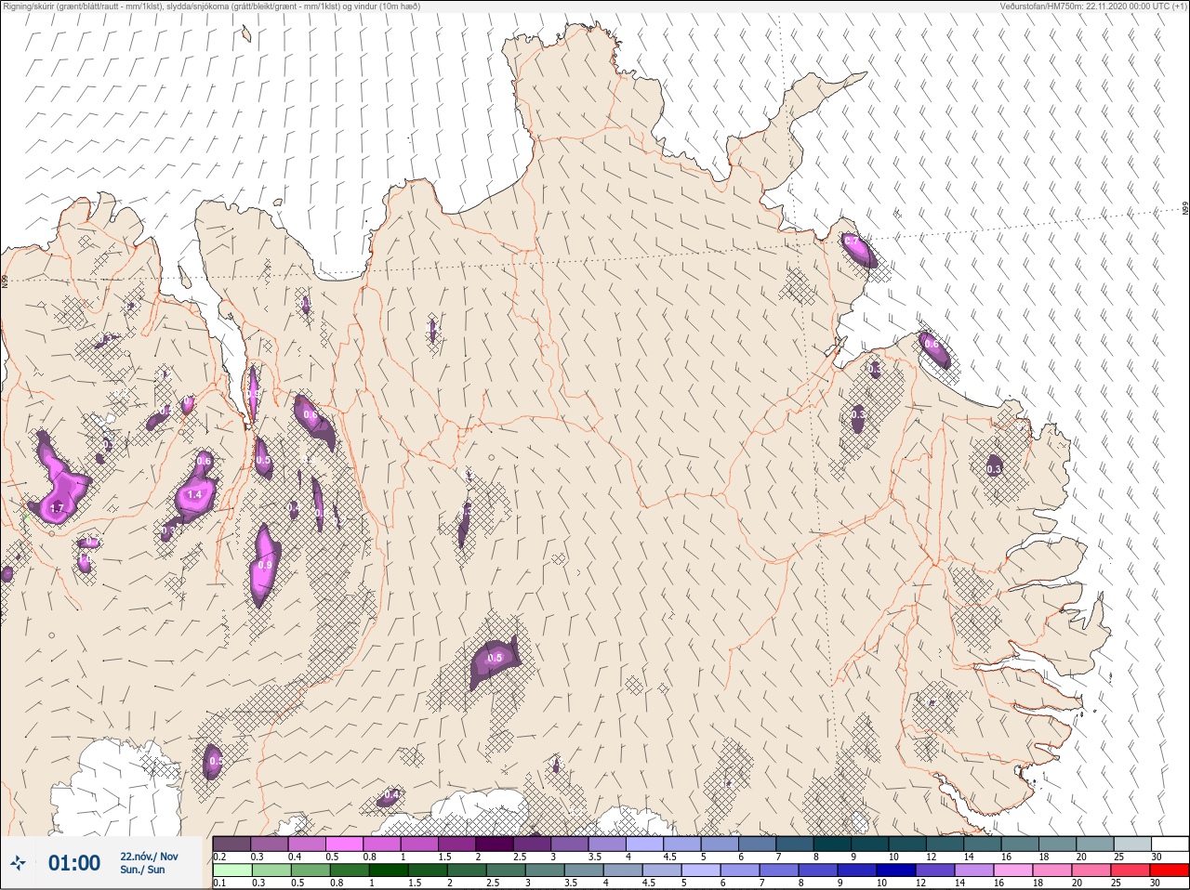Click upper legend grey swatch starting at 25

[1132, 844]
